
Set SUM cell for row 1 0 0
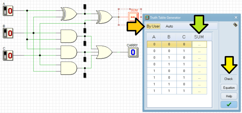click(x=199, y=71)
